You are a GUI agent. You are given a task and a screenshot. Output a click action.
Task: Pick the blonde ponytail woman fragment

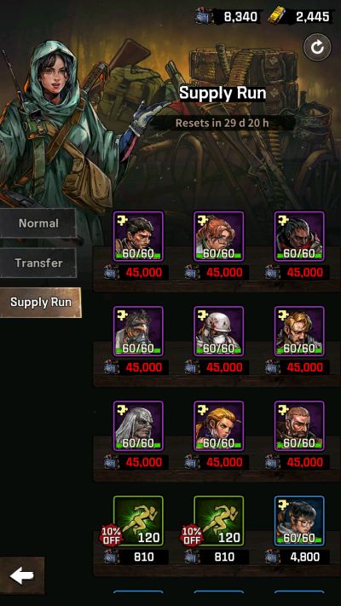pyautogui.click(x=219, y=426)
